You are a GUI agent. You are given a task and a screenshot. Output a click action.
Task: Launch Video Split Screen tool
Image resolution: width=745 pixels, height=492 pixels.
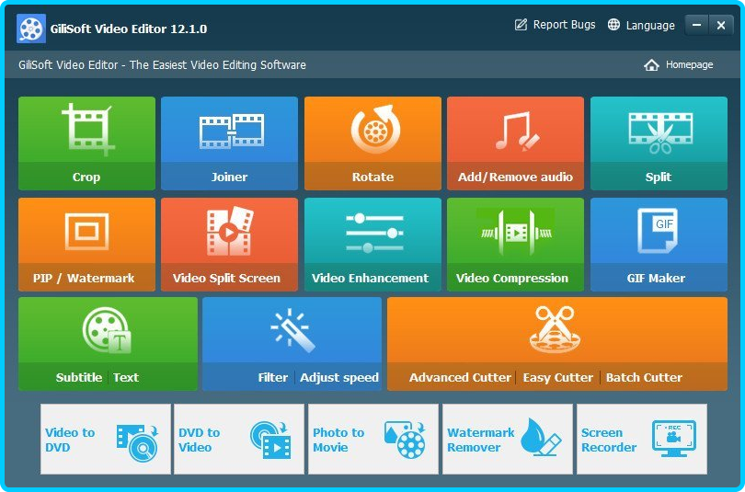[229, 244]
